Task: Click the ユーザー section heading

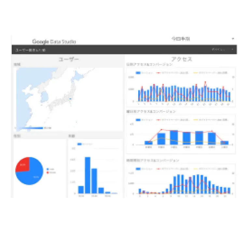Action: click(68, 59)
